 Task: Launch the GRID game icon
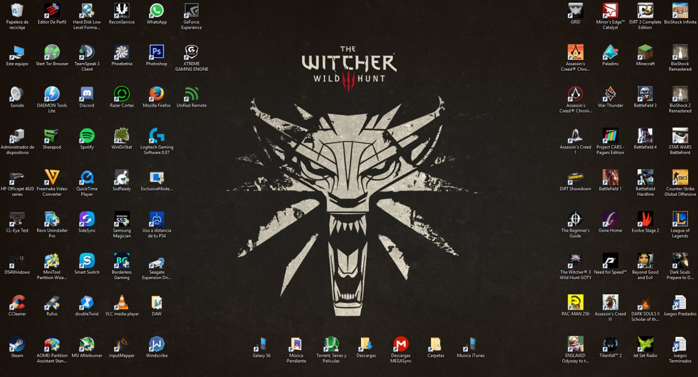pos(575,10)
